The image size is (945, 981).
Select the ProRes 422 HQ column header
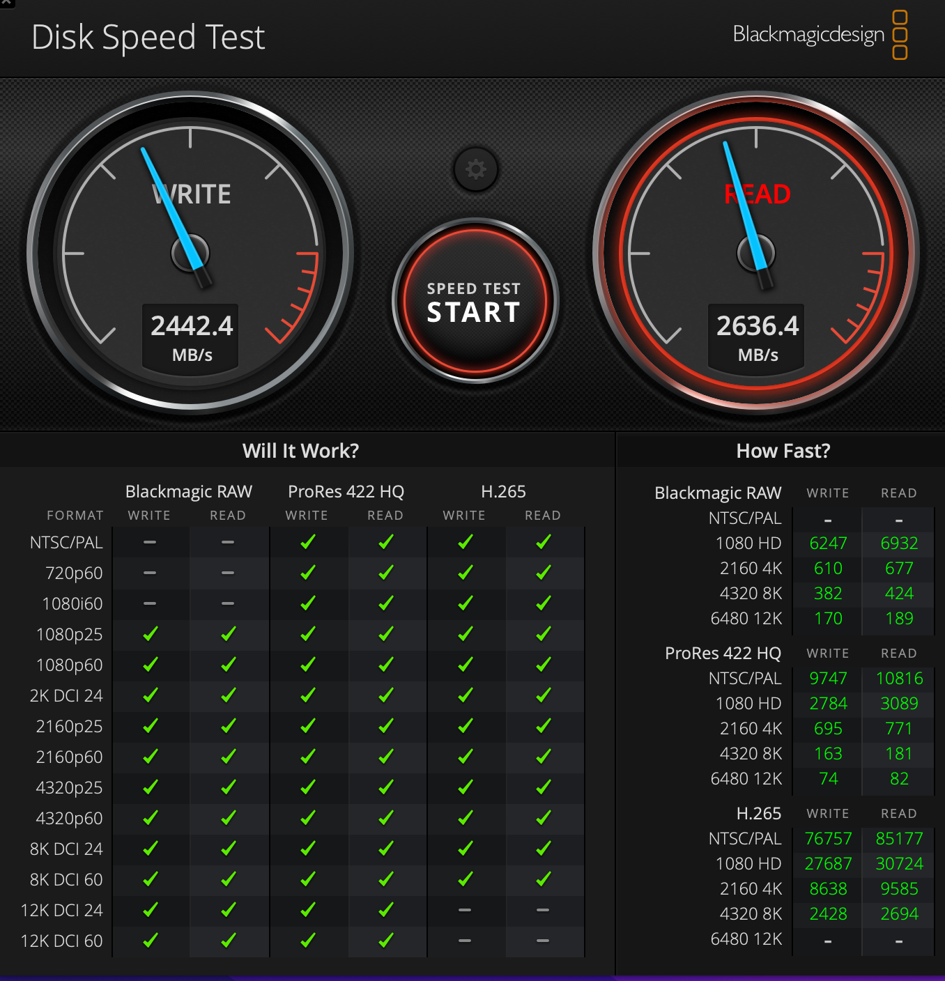click(346, 491)
